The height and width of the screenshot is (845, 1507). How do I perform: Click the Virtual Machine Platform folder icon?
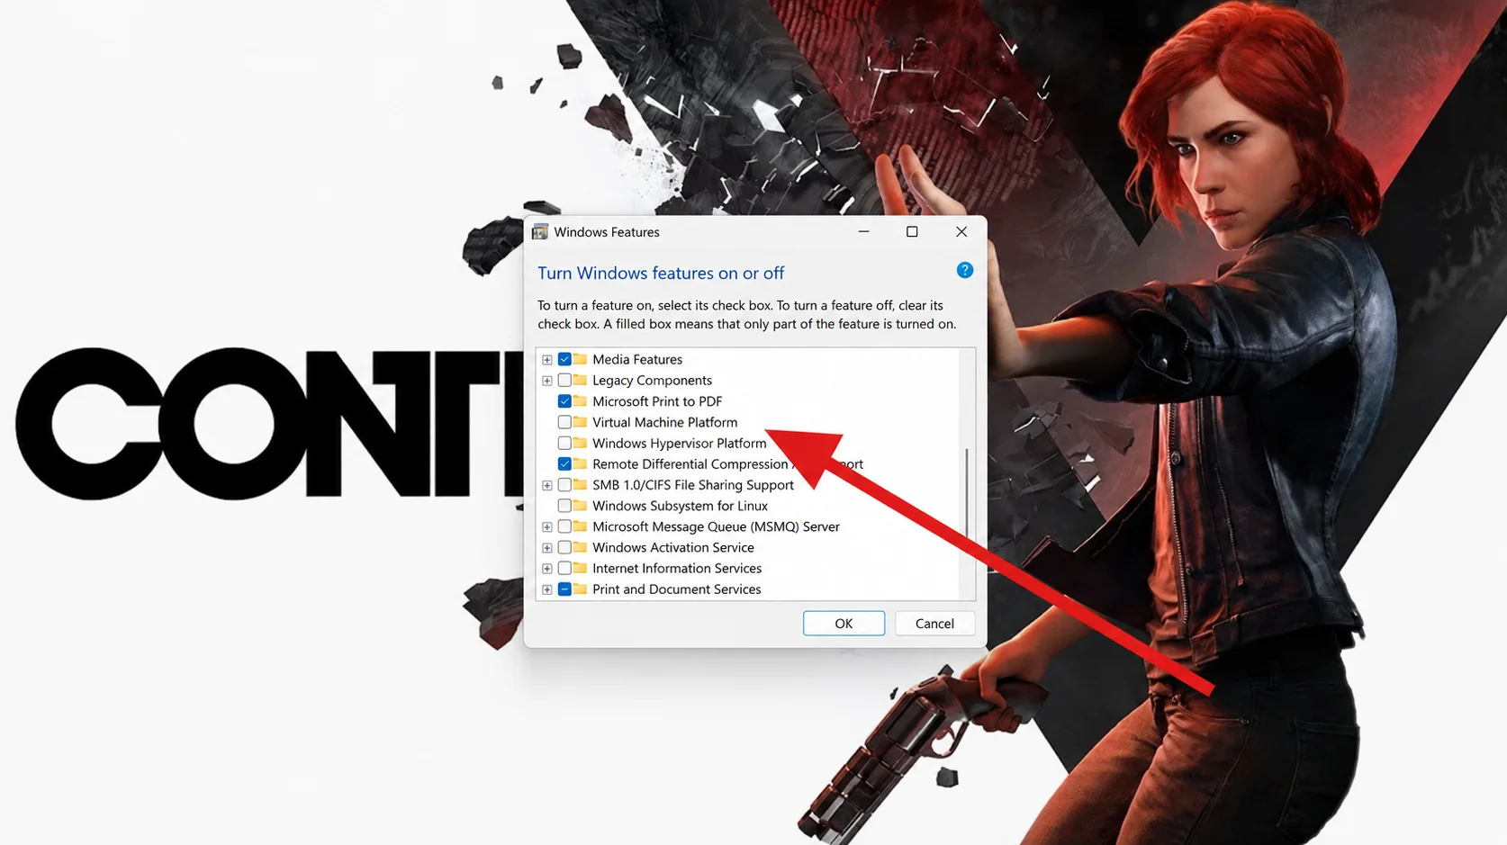pos(581,422)
